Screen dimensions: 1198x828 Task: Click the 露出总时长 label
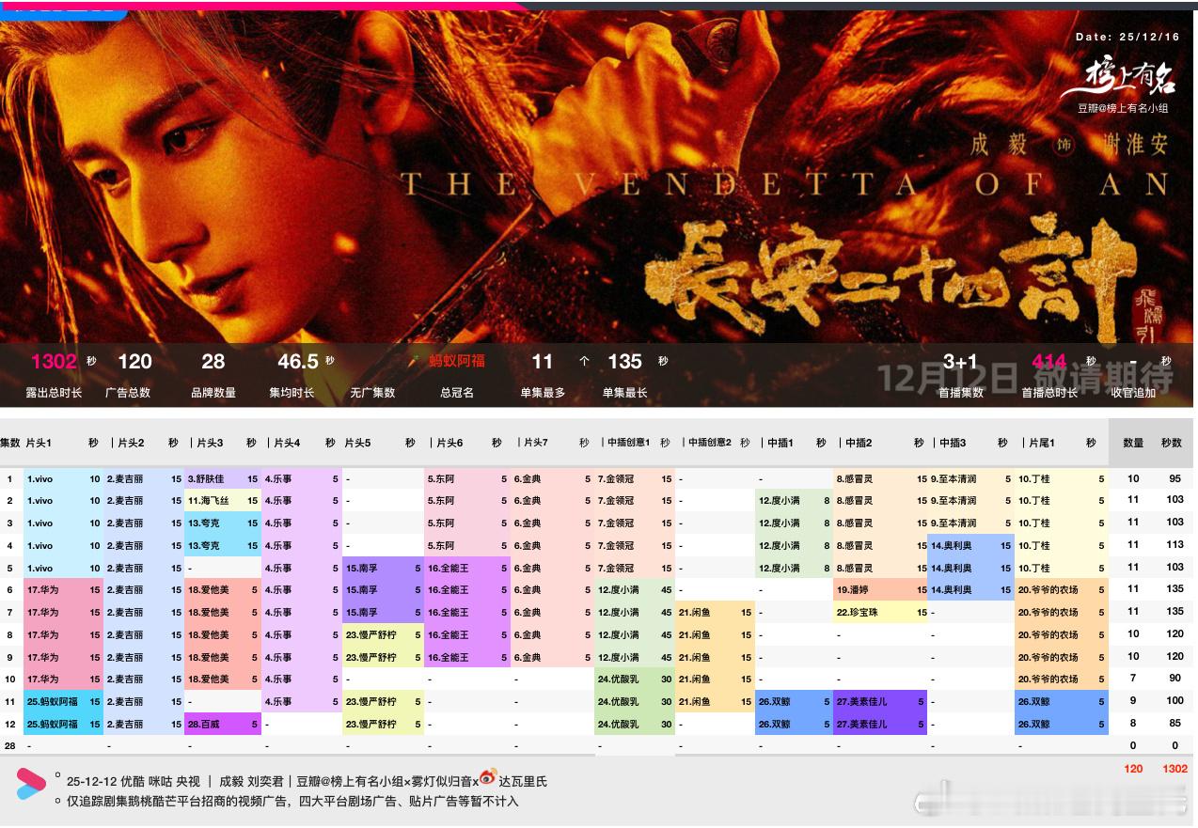54,393
